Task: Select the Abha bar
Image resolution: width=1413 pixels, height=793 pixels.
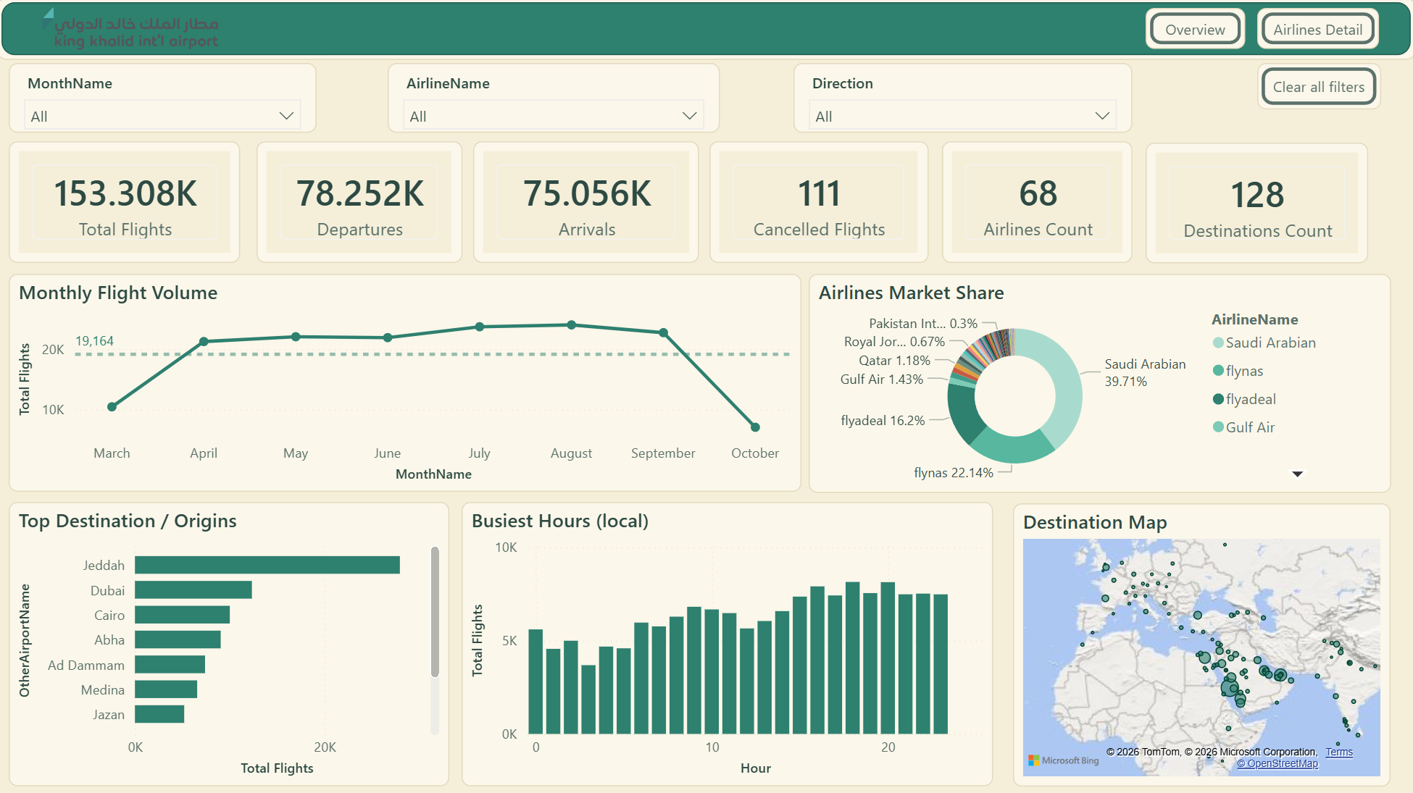Action: pyautogui.click(x=178, y=639)
